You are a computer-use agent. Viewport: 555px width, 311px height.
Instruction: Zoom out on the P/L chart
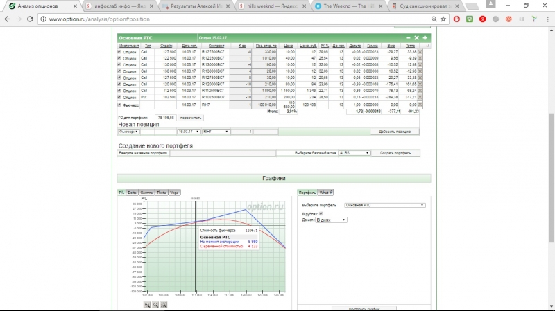tap(155, 305)
